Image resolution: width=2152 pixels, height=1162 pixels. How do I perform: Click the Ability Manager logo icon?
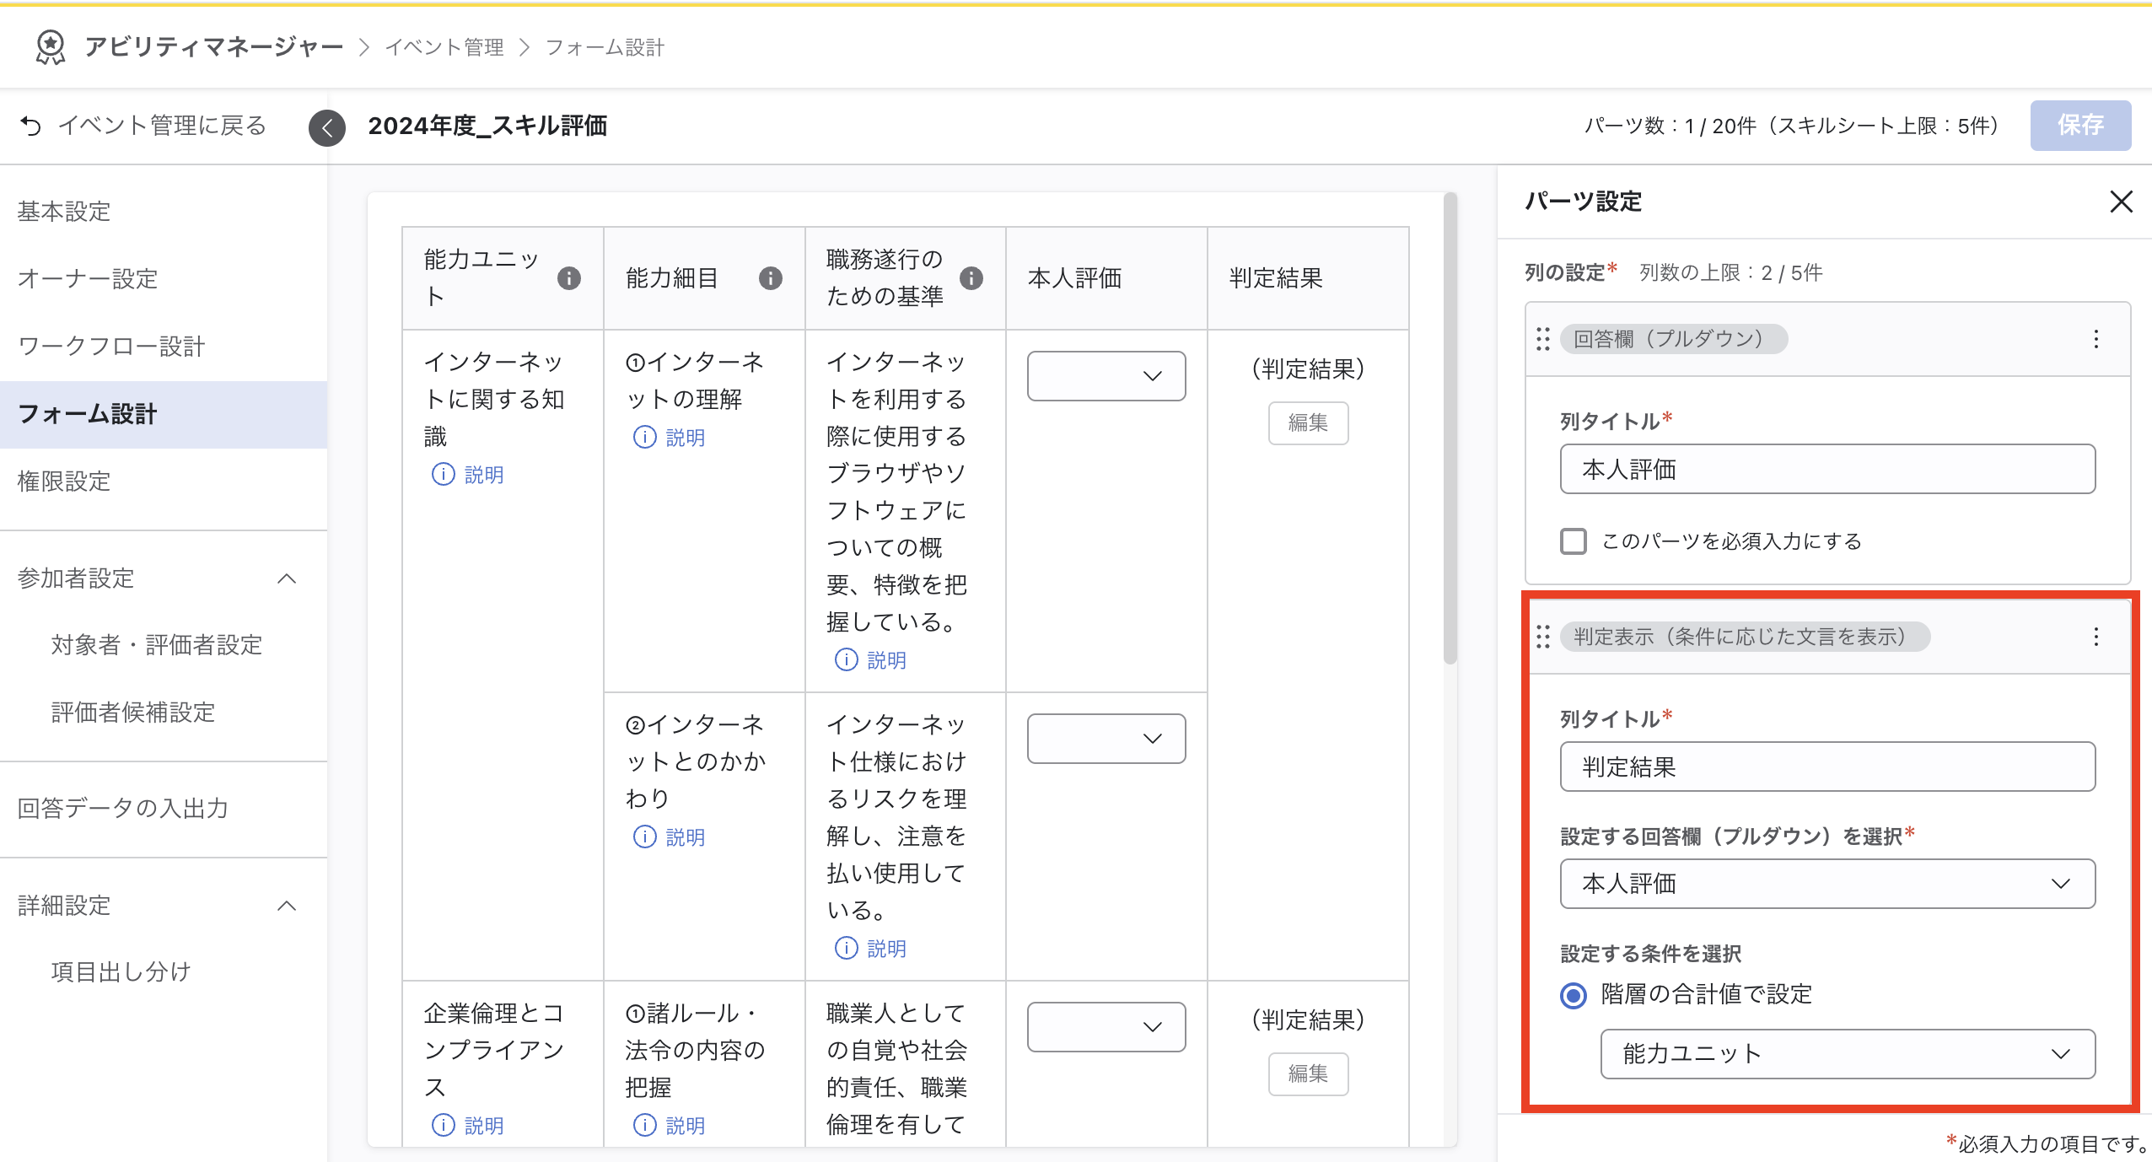click(51, 47)
